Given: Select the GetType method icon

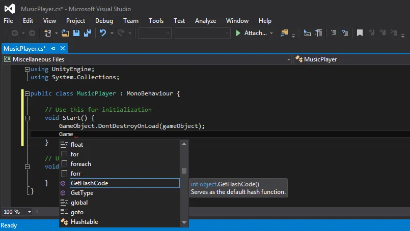Looking at the screenshot, I should pyautogui.click(x=63, y=193).
